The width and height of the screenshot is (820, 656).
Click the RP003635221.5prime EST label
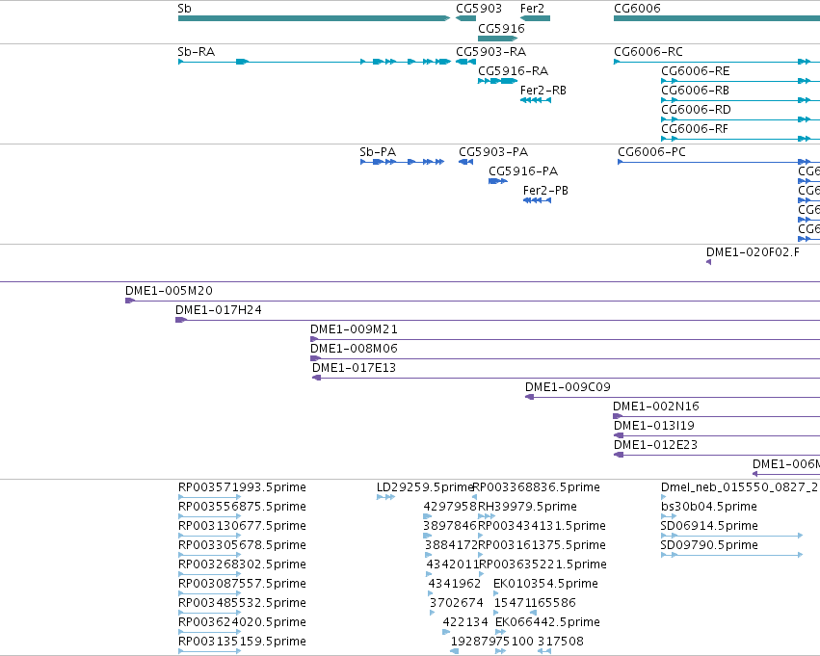(542, 565)
